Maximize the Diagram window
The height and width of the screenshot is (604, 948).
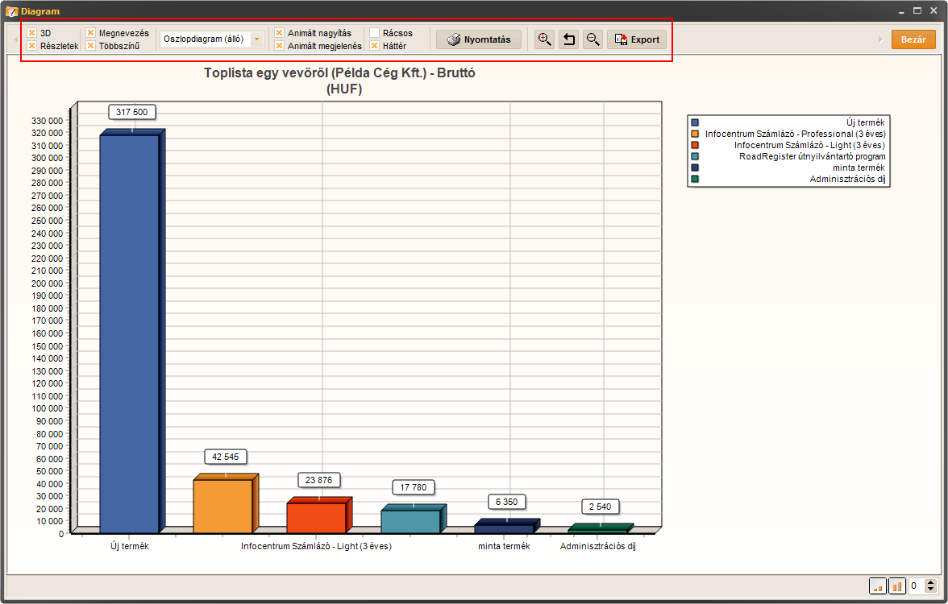(x=917, y=10)
